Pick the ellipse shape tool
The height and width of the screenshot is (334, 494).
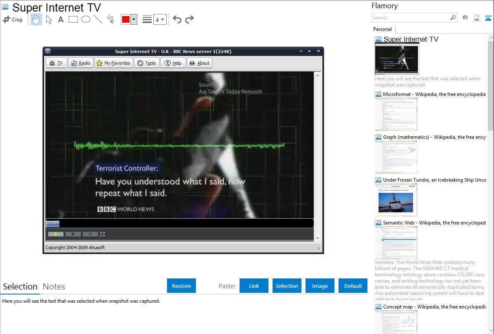pos(86,19)
